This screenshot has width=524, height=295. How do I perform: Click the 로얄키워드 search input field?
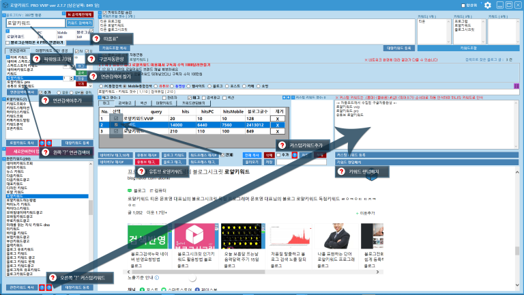pyautogui.click(x=35, y=23)
